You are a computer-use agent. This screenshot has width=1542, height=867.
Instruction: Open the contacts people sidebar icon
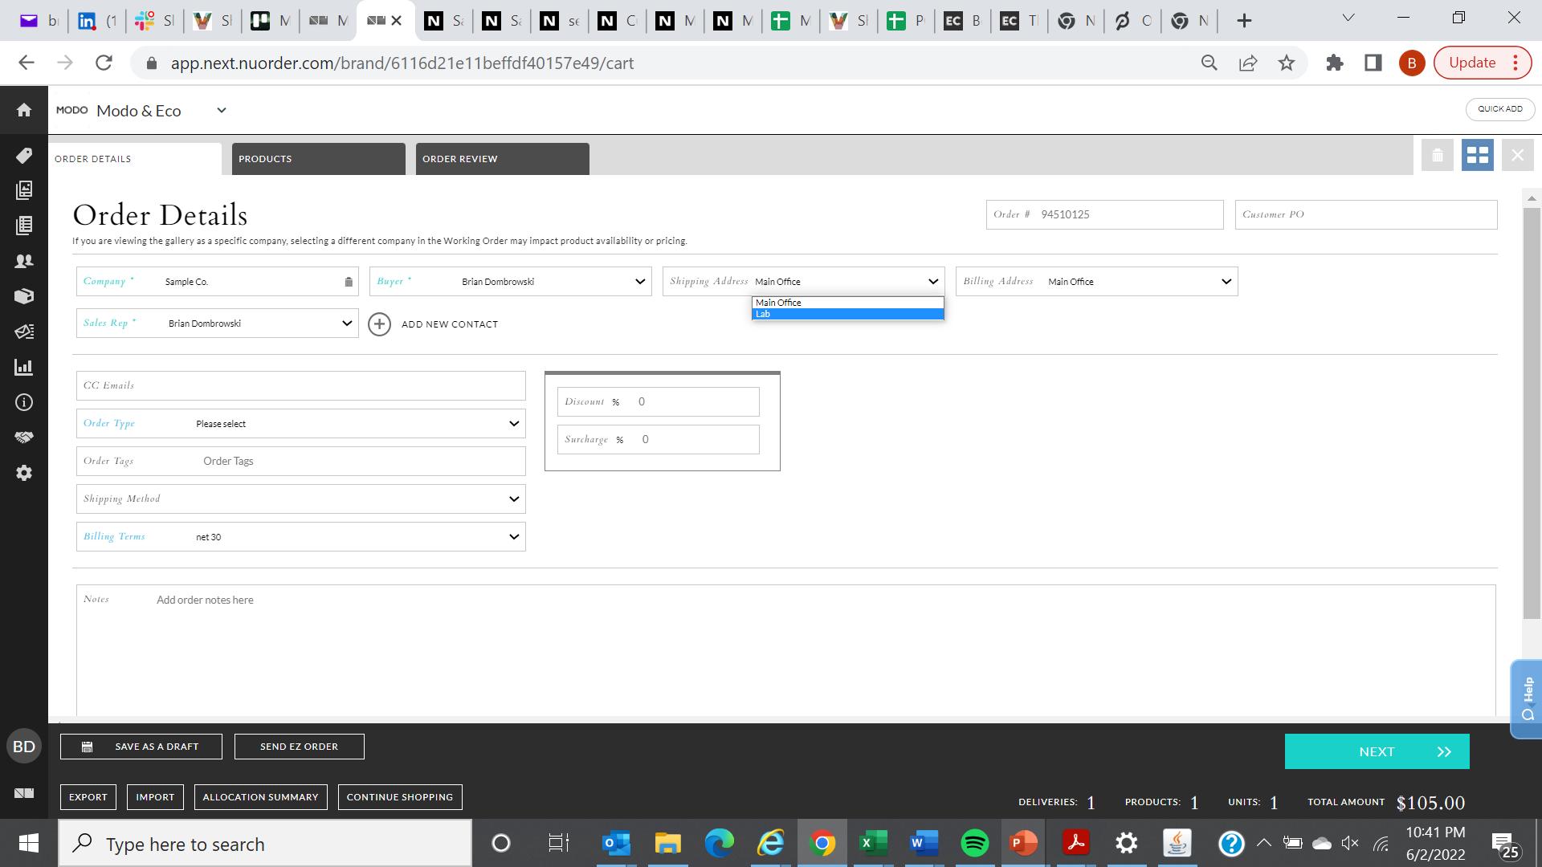[24, 261]
